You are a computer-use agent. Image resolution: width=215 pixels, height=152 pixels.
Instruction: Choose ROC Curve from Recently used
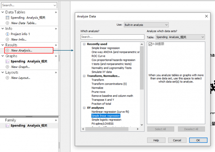tap(98, 56)
